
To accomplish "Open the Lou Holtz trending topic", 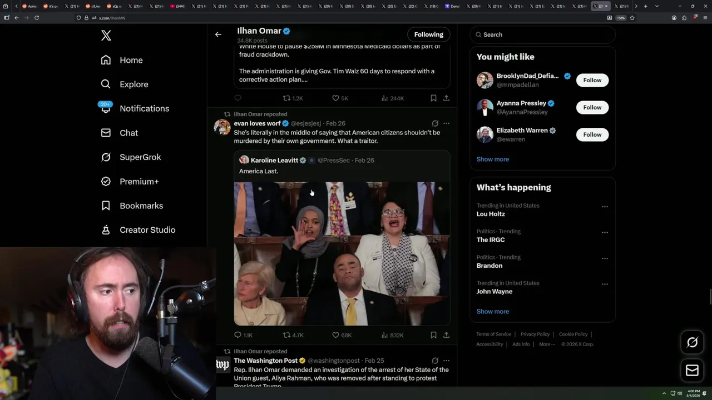I will 491,214.
